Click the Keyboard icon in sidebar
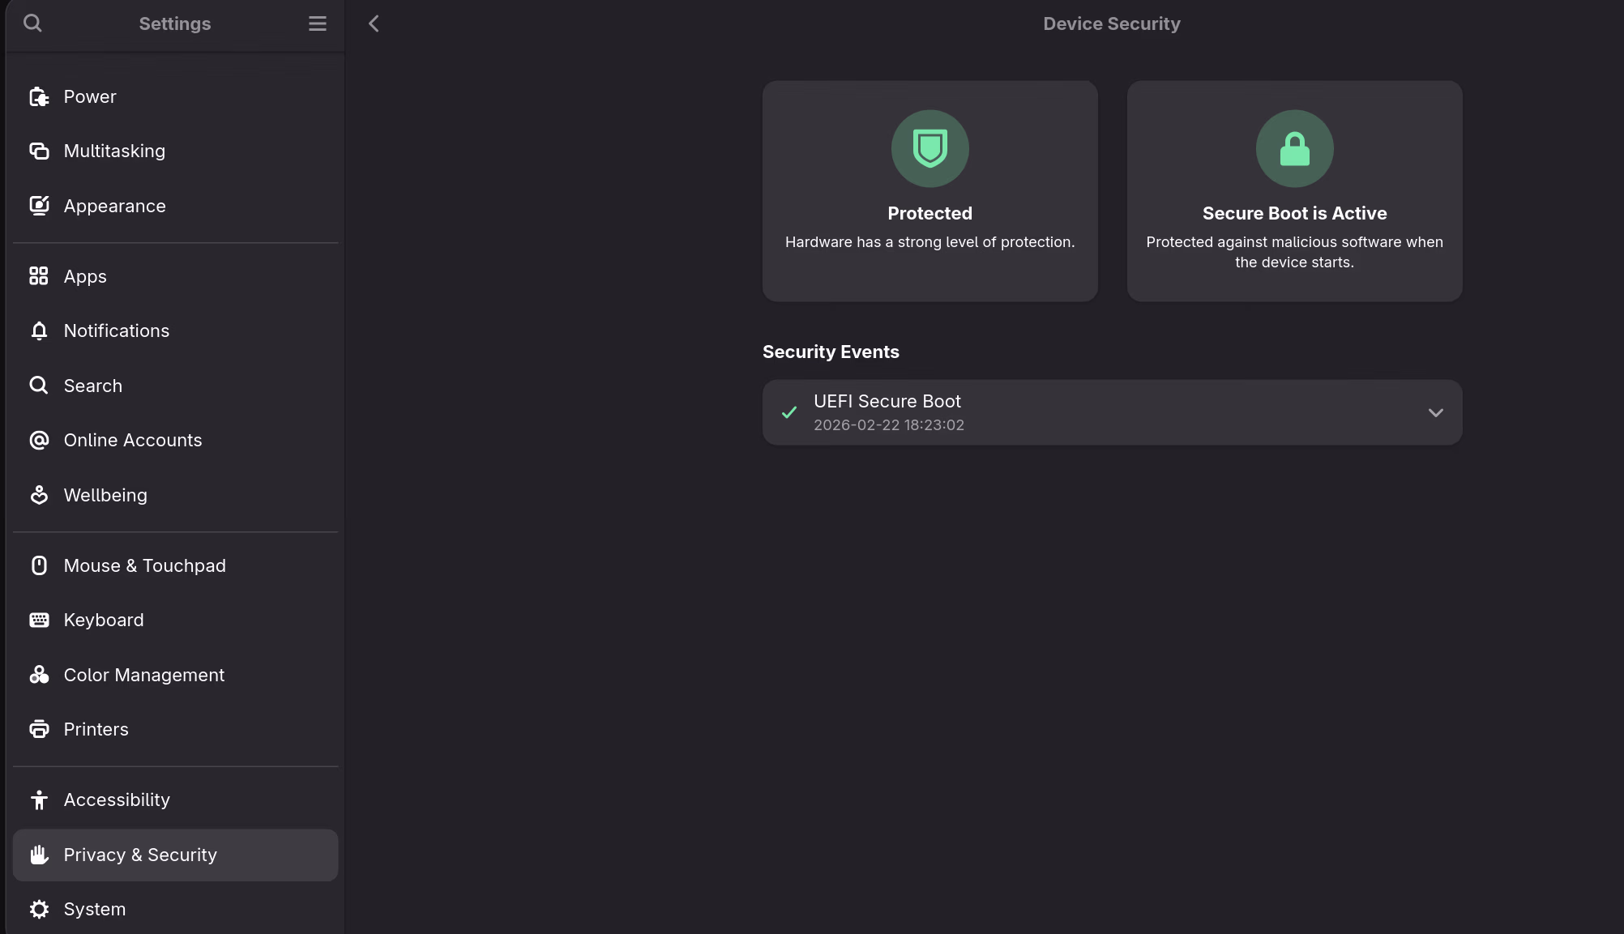 (x=39, y=620)
